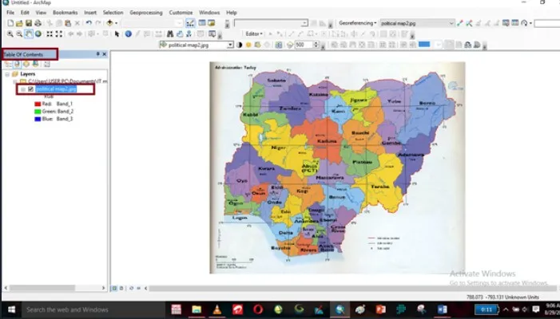
Task: Open the Editor menu button
Action: [x=254, y=33]
